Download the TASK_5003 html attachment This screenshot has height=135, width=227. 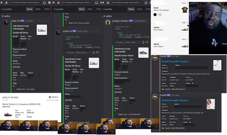94,52
